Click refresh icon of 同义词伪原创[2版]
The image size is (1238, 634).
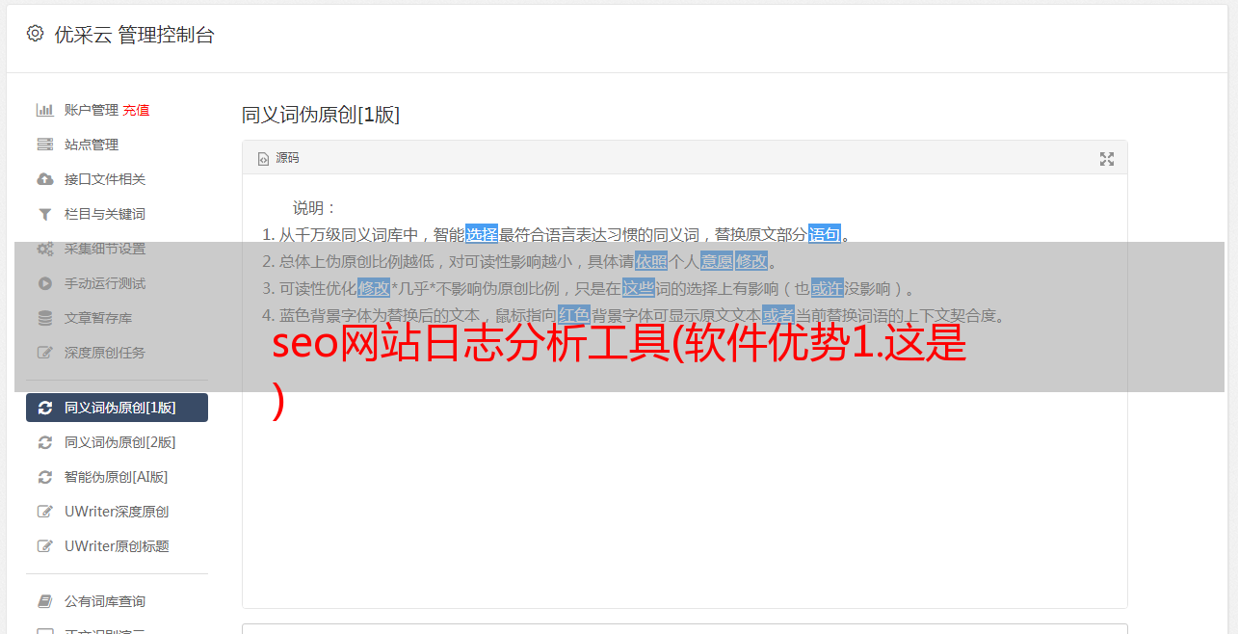(44, 442)
